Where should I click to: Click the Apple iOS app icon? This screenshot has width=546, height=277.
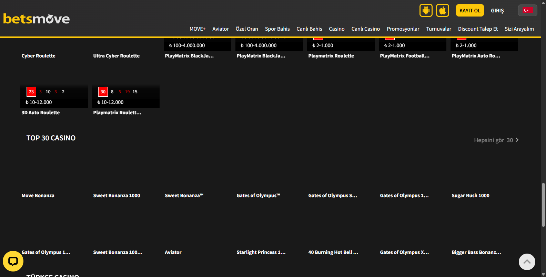[442, 10]
